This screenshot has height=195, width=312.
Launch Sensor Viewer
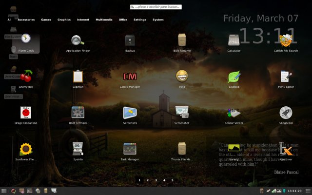[234, 116]
